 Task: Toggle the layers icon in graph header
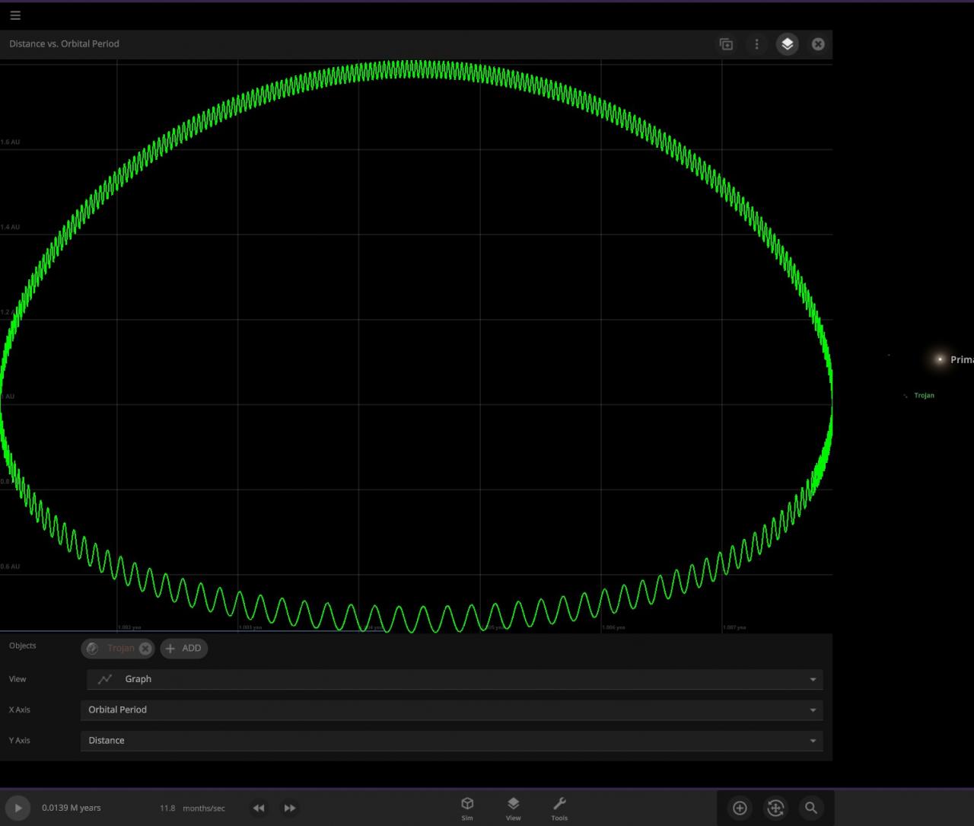(x=787, y=44)
